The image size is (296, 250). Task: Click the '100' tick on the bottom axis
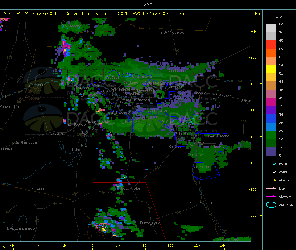(170, 245)
